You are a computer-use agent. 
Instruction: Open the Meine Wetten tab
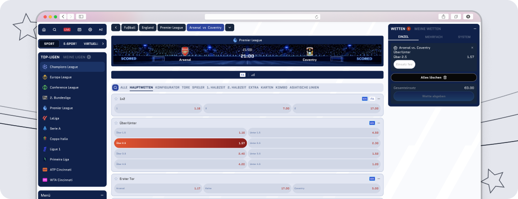point(427,28)
